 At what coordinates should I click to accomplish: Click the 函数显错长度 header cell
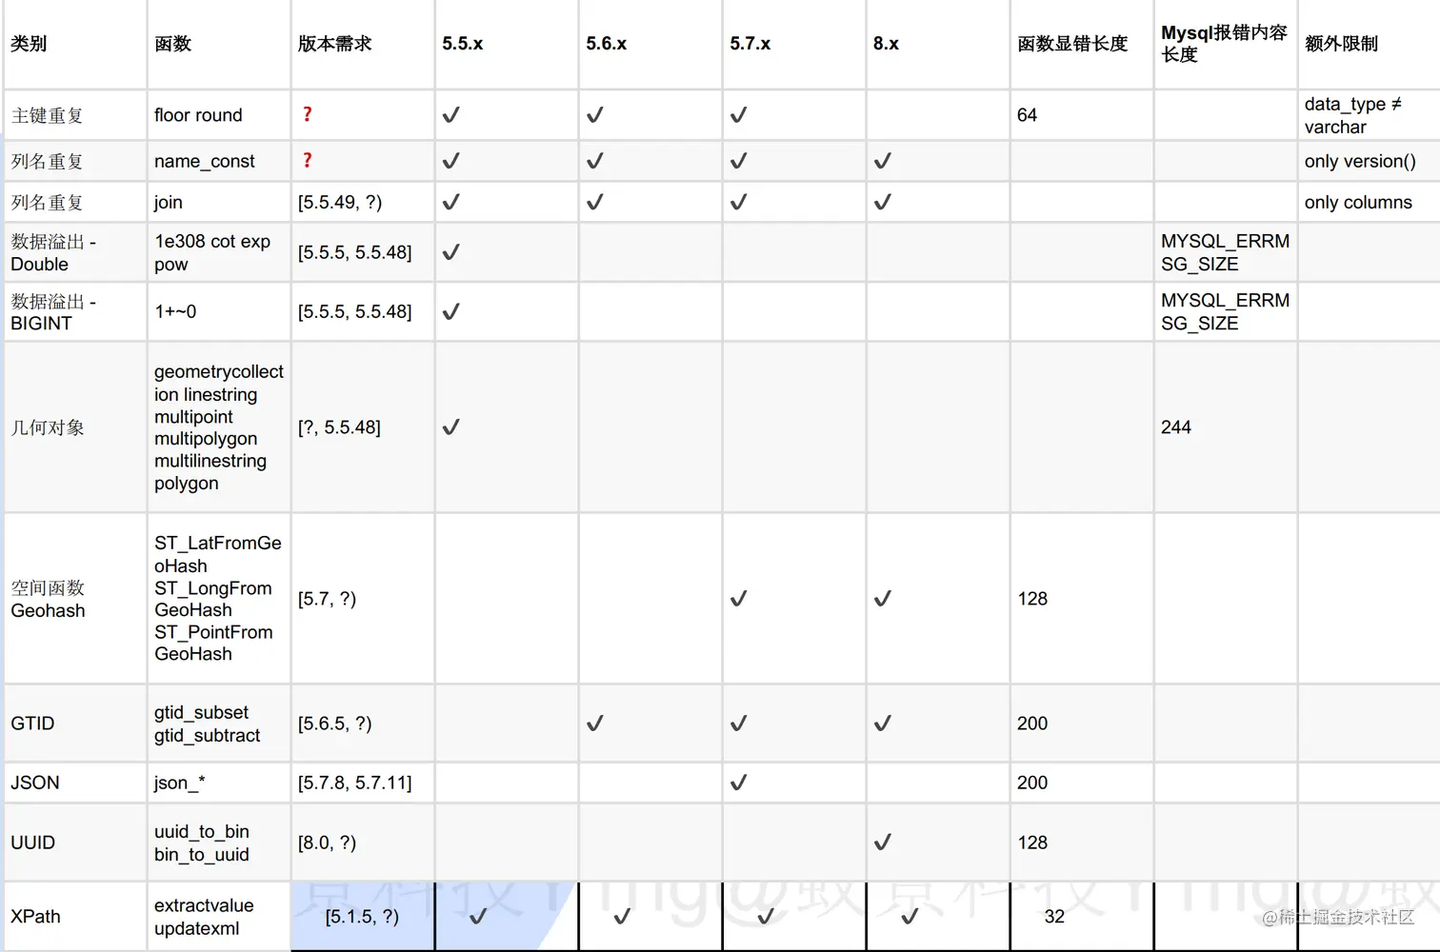1082,44
